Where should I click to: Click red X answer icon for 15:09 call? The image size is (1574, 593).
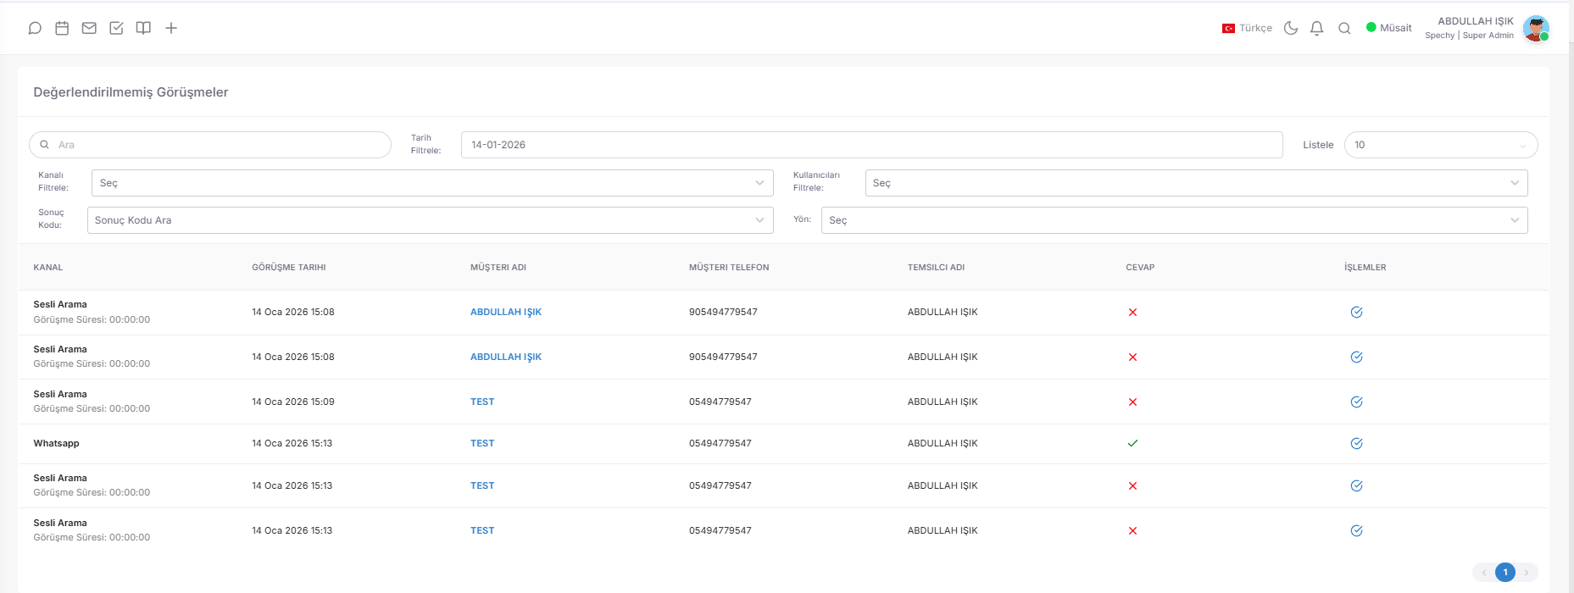pos(1132,402)
